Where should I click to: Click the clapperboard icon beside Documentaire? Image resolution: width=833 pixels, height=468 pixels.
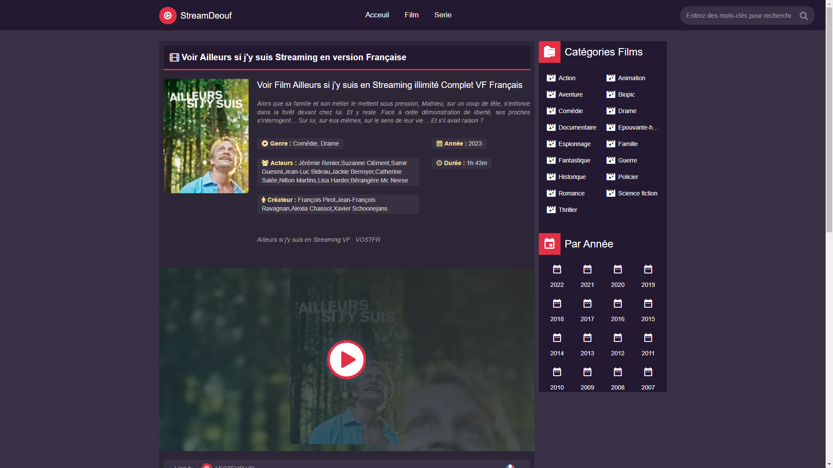tap(551, 127)
